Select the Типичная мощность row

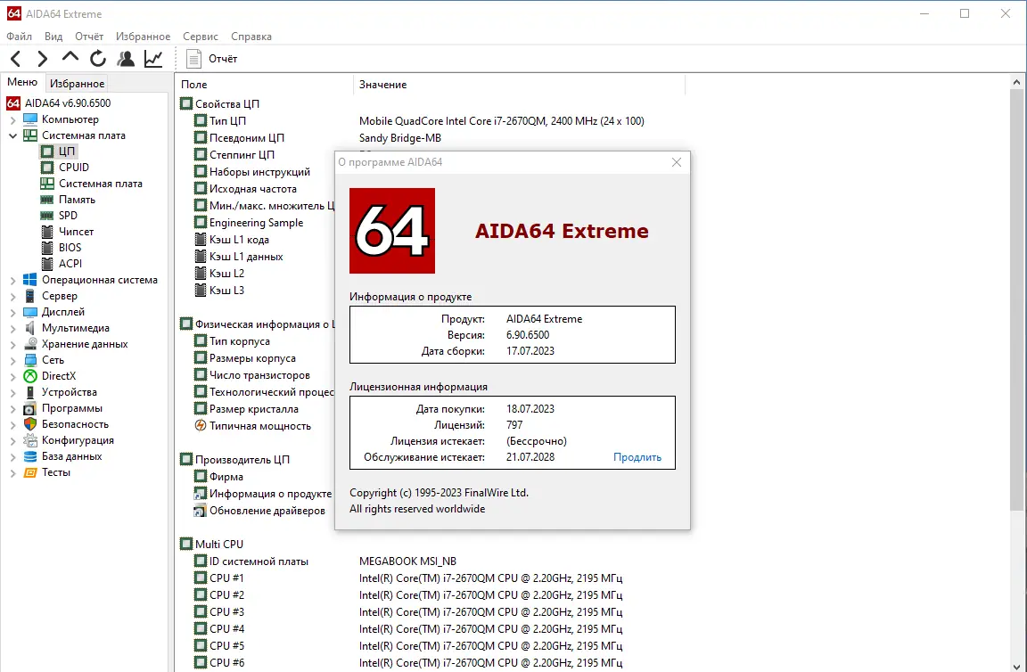pyautogui.click(x=252, y=426)
